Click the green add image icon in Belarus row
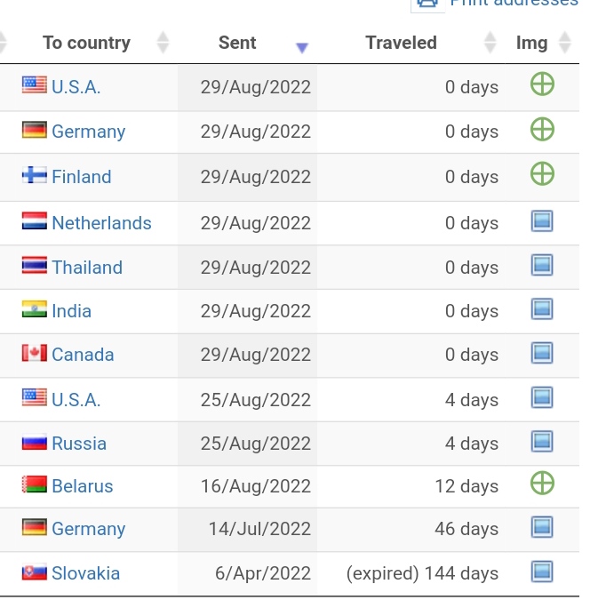Image resolution: width=606 pixels, height=600 pixels. (x=542, y=483)
